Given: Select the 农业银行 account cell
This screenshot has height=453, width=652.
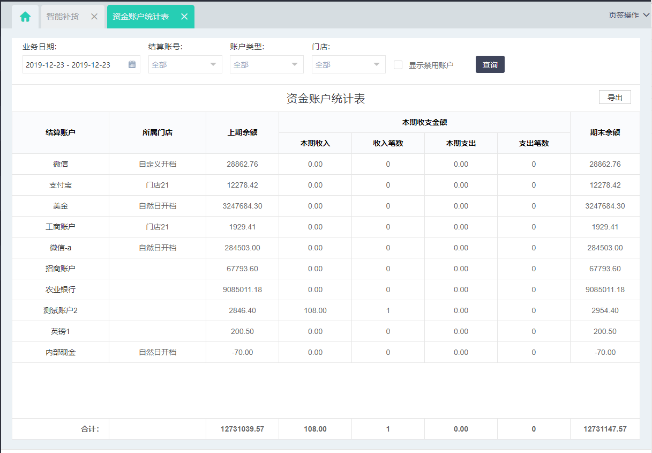Looking at the screenshot, I should (x=61, y=289).
